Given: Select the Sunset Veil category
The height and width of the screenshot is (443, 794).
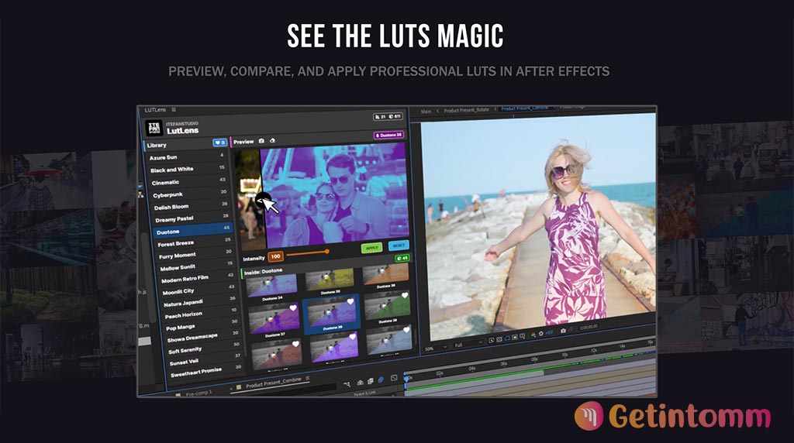Looking at the screenshot, I should 205,360.
